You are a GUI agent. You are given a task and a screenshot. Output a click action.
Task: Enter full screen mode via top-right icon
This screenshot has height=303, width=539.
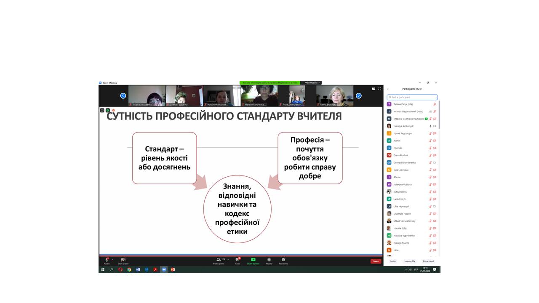[x=379, y=89]
